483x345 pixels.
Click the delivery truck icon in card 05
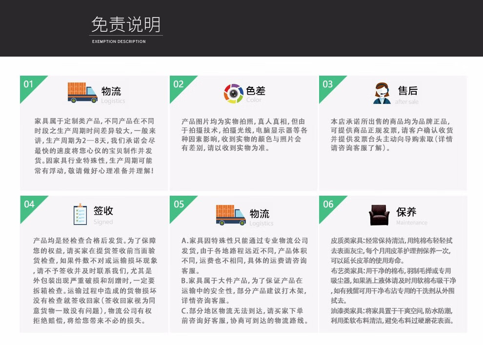[231, 215]
